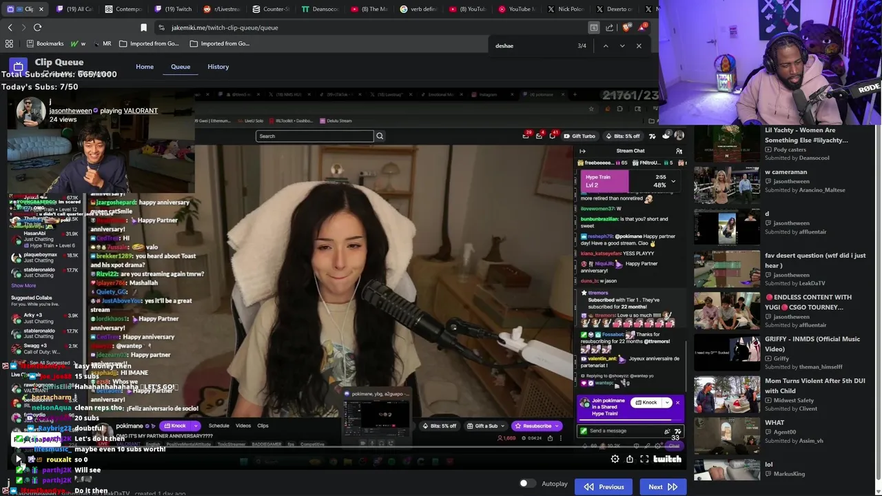Click the Knock button on hype train banner

point(646,402)
